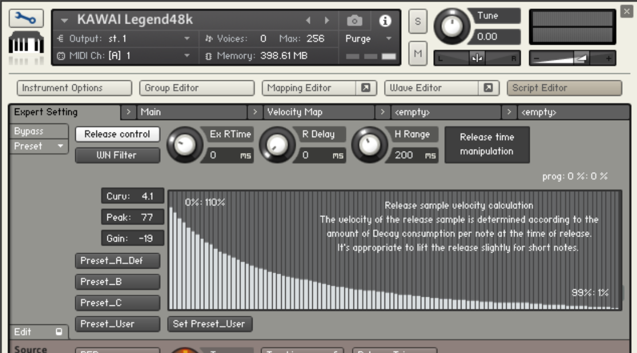Mute the instrument with M button
Image resolution: width=637 pixels, height=353 pixels.
(417, 53)
